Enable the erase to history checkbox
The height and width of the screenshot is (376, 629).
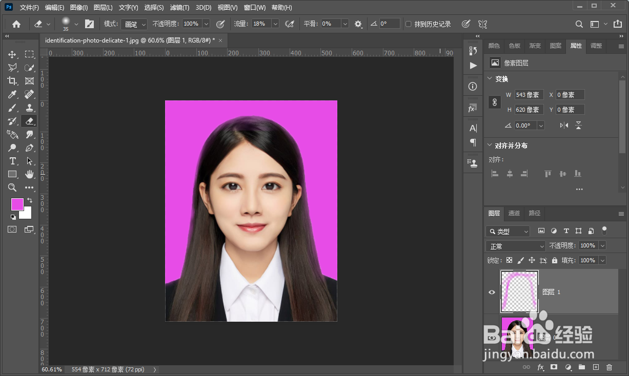coord(408,24)
